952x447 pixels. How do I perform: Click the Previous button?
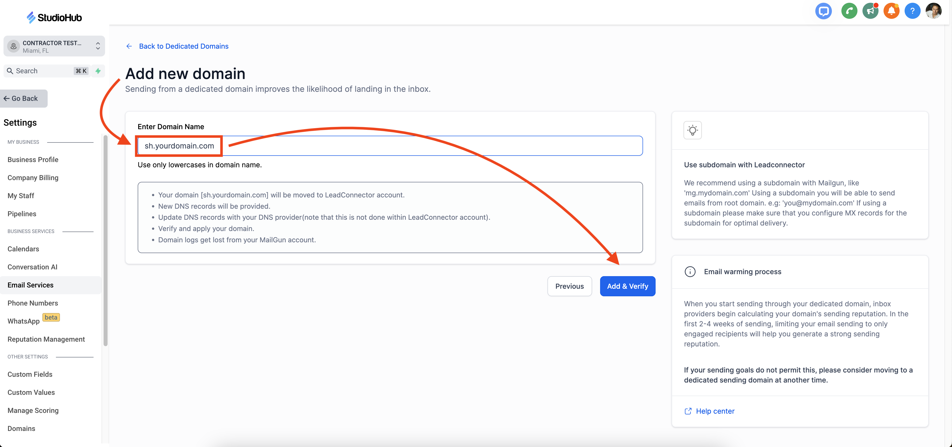(x=569, y=286)
